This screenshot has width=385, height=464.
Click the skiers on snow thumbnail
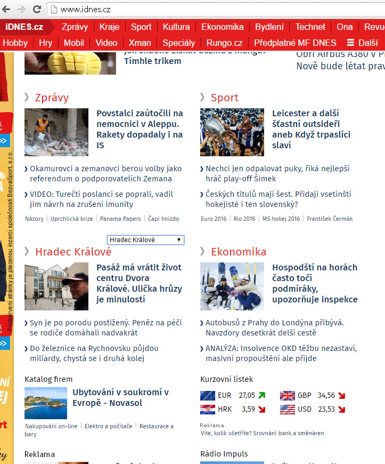(232, 286)
